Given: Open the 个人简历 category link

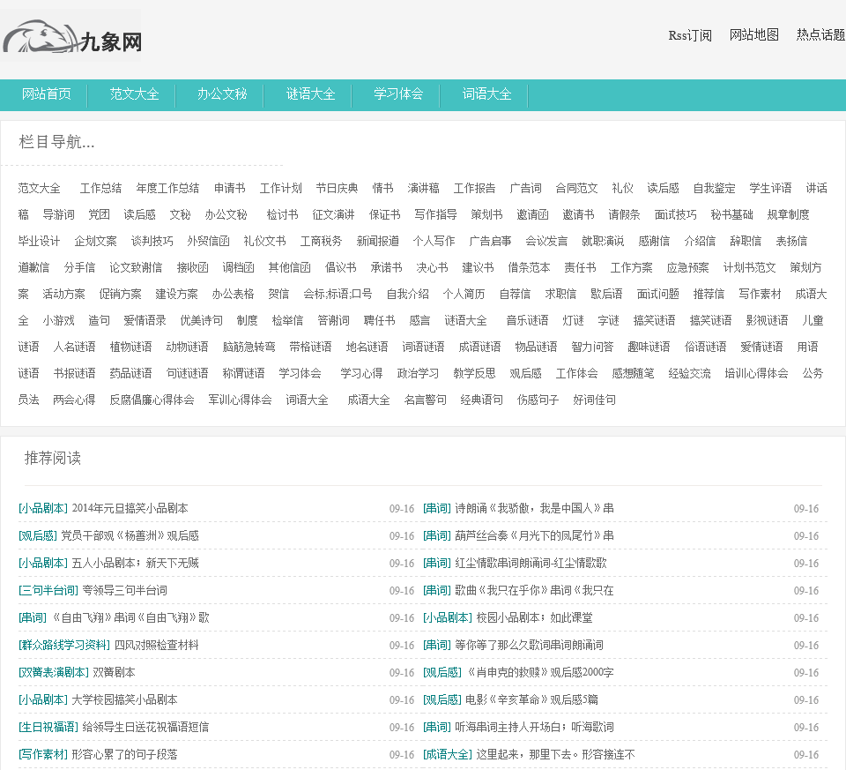Looking at the screenshot, I should (464, 294).
